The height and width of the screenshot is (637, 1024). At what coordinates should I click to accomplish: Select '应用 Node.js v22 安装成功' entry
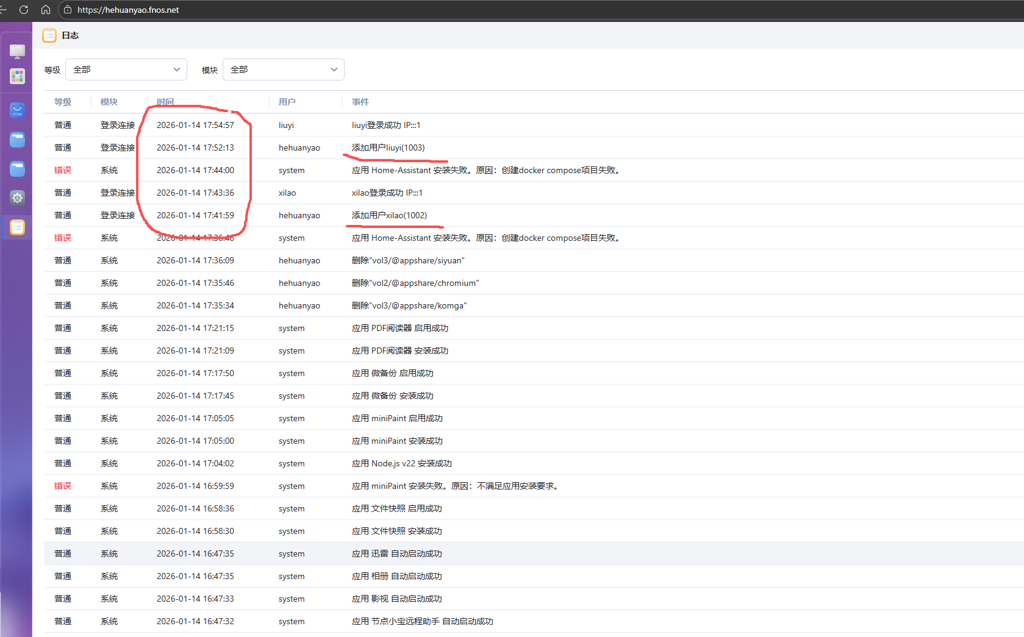click(402, 463)
